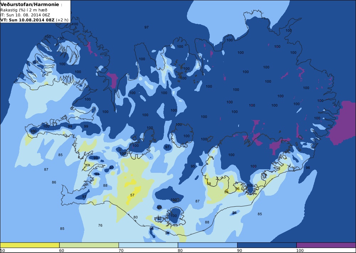Click the '95' humidity value on the map
This screenshot has width=356, height=253.
point(193,166)
